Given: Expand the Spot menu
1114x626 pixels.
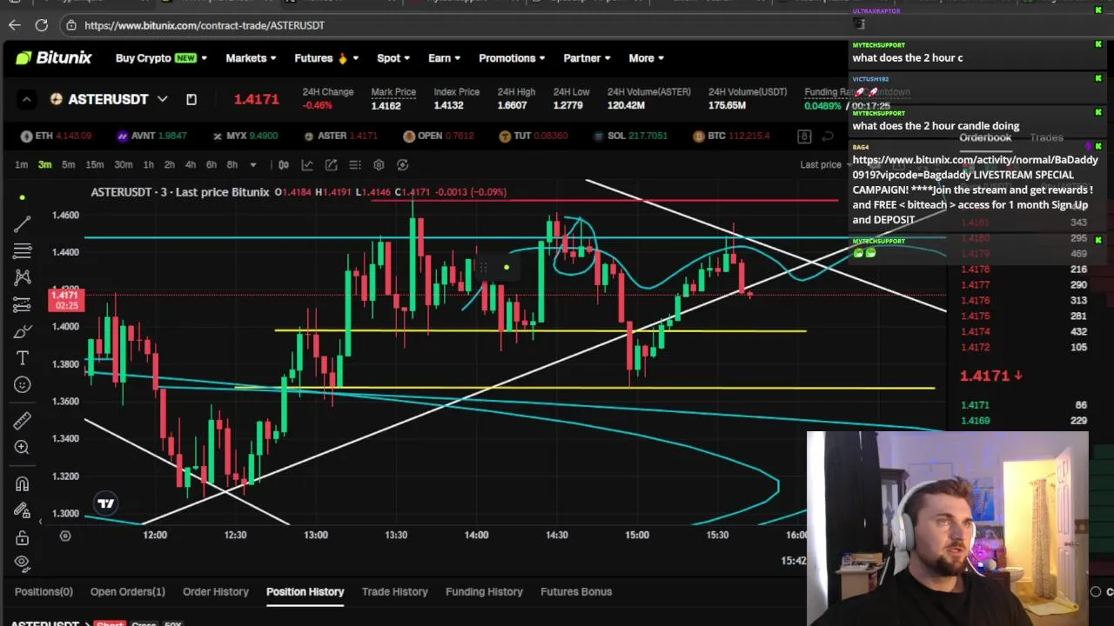Looking at the screenshot, I should click(x=393, y=58).
